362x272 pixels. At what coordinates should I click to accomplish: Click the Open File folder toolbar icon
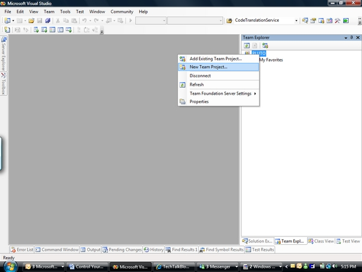tap(31, 21)
